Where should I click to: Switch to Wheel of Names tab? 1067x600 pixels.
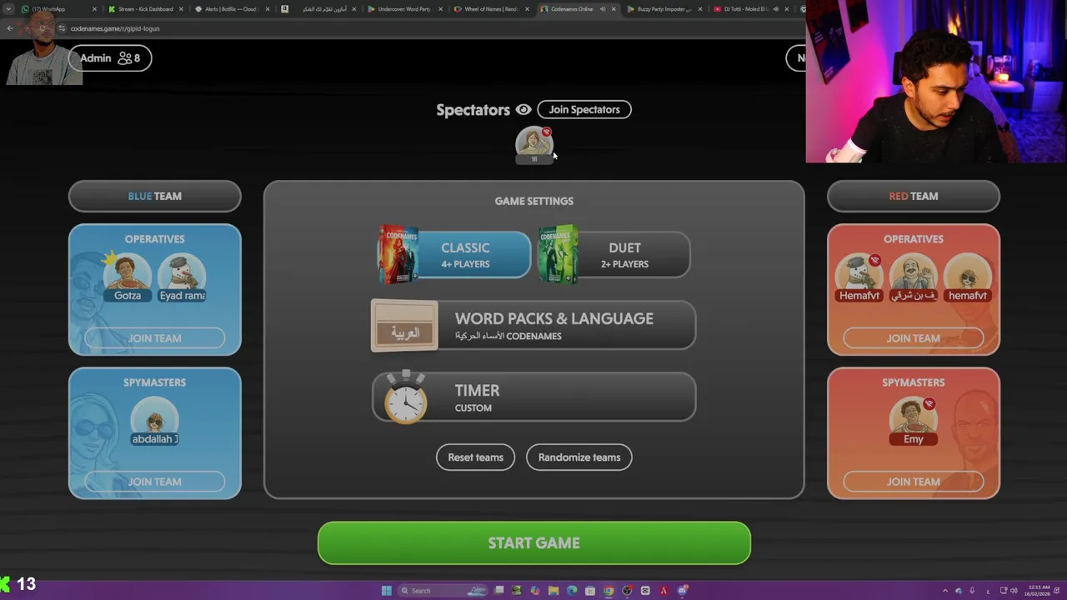pyautogui.click(x=492, y=9)
